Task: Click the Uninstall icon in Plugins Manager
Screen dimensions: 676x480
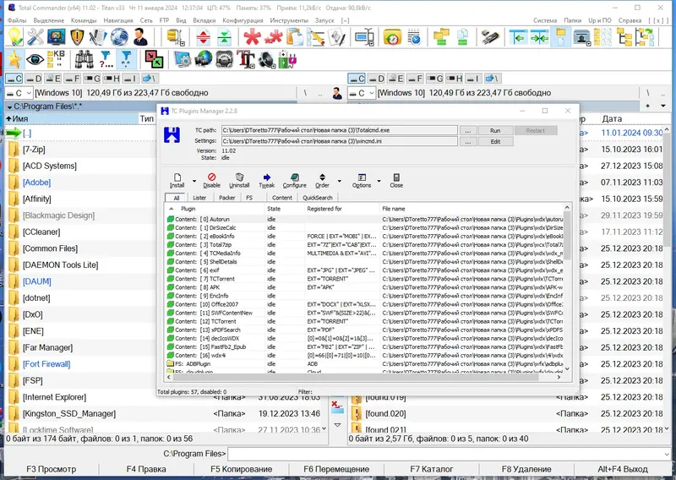Action: tap(239, 180)
